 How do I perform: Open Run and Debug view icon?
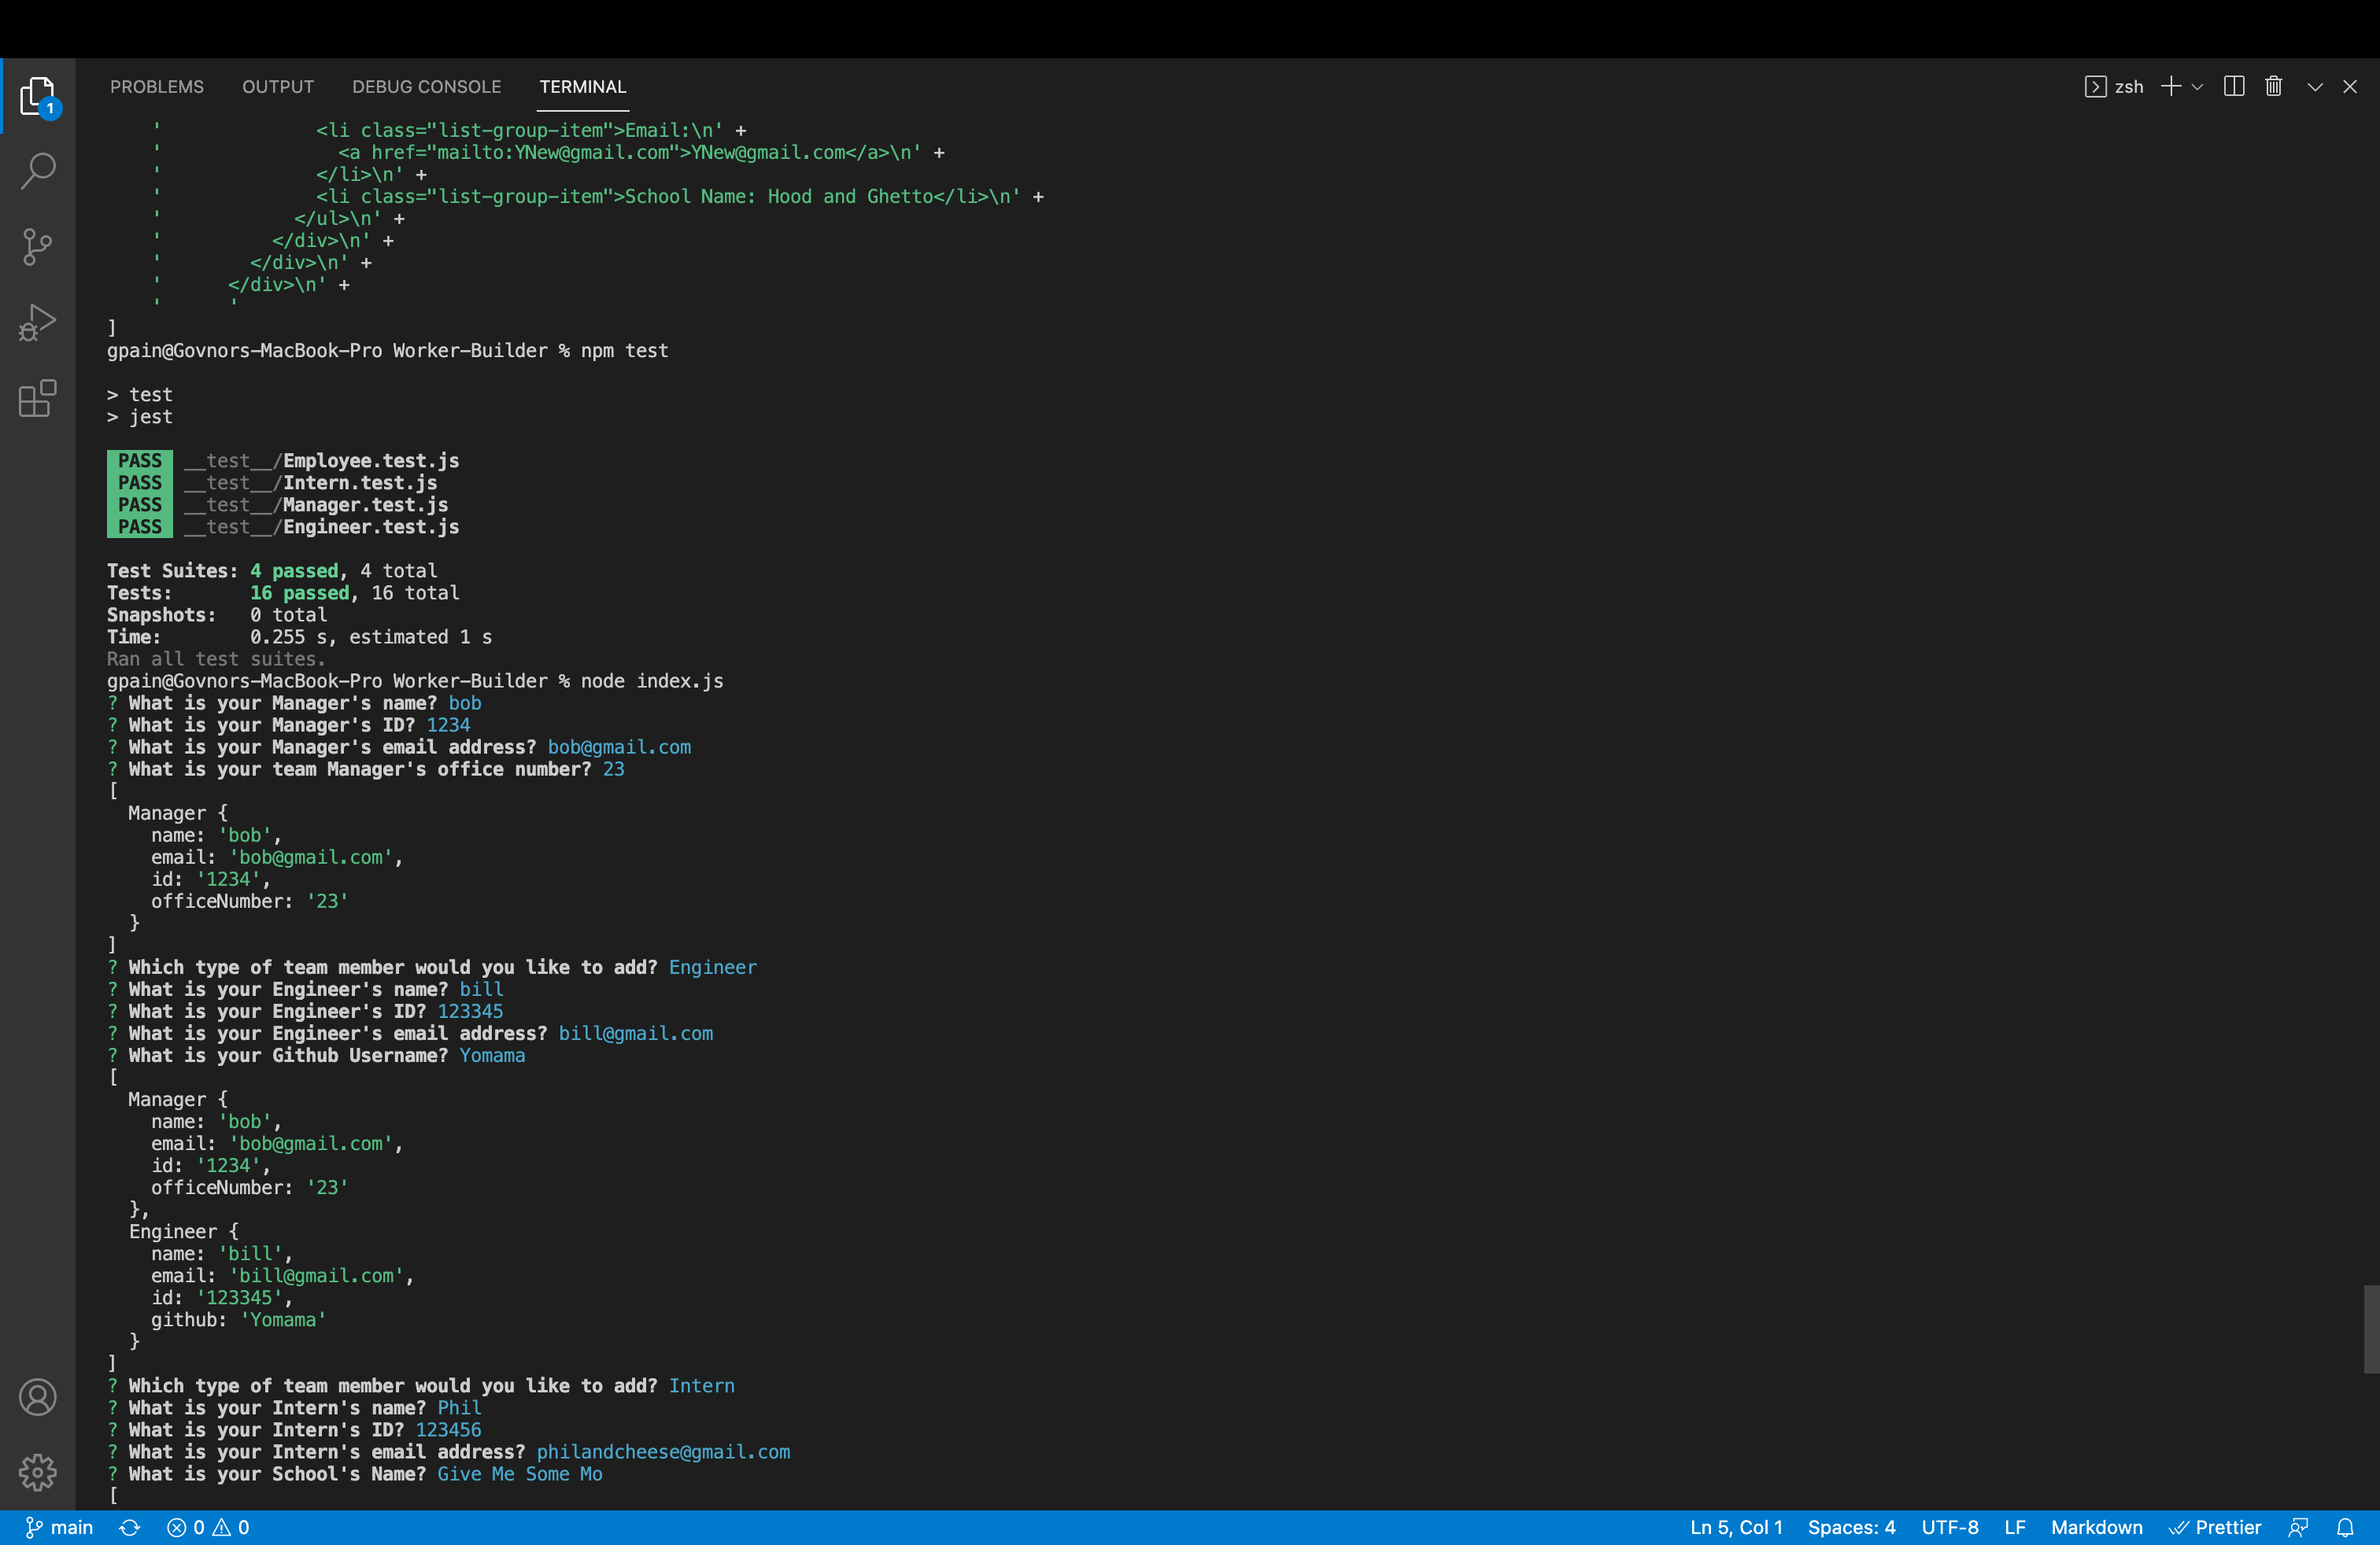click(x=38, y=323)
